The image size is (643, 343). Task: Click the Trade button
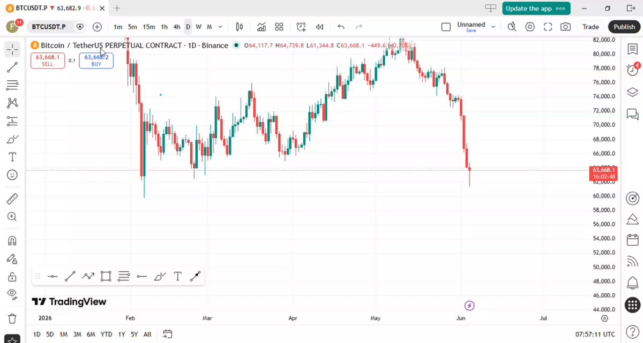coord(590,27)
